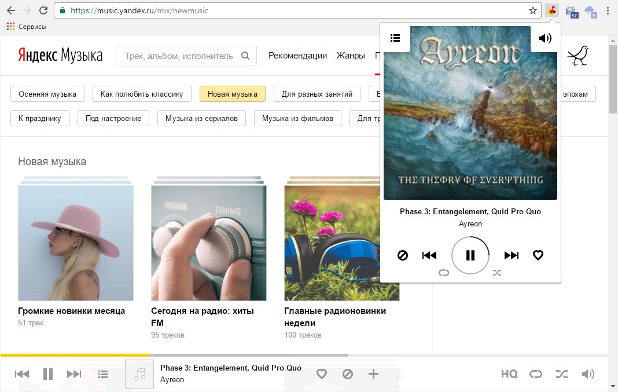The width and height of the screenshot is (618, 392).
Task: Mute the speaker icon in the music popup
Action: coord(544,38)
